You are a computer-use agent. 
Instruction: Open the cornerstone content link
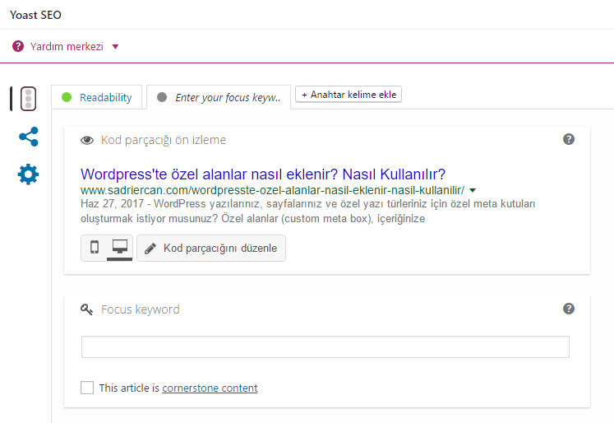(x=210, y=388)
